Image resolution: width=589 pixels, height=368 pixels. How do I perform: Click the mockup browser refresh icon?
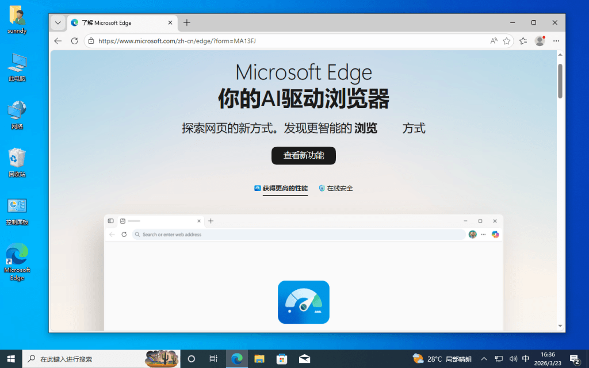coord(124,235)
